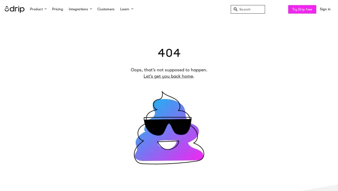This screenshot has height=191, width=338.
Task: Expand the Learn menu chevron
Action: [132, 9]
